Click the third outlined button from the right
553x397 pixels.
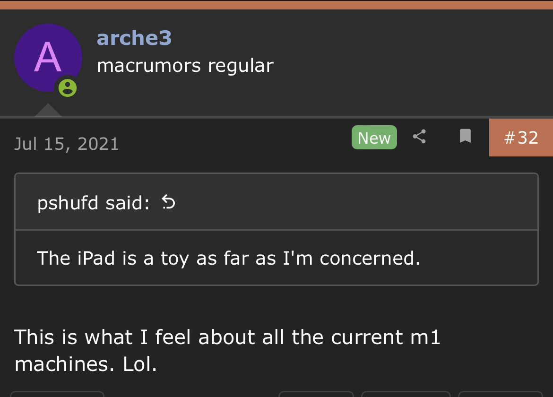[x=316, y=394]
